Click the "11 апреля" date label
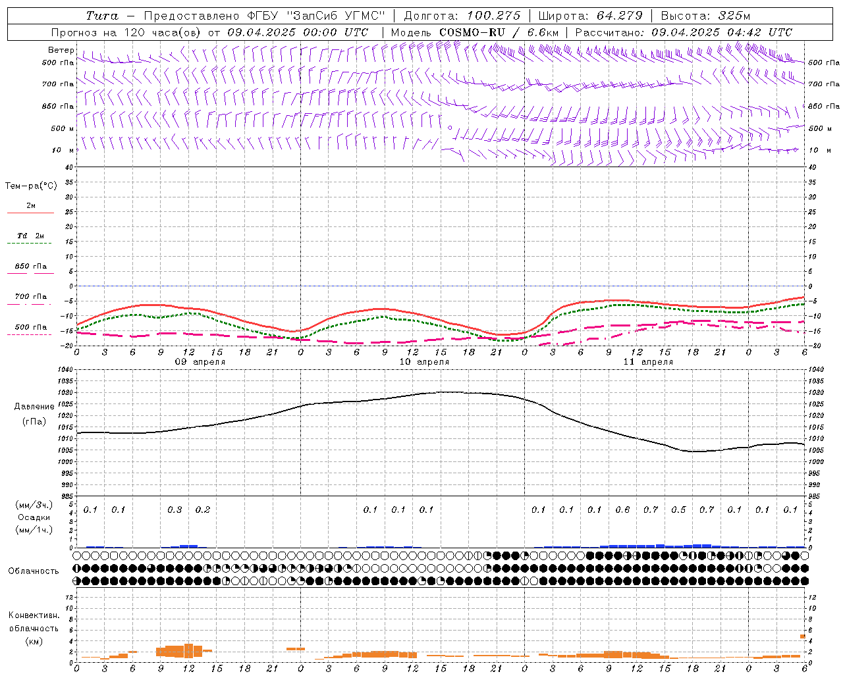This screenshot has width=843, height=674. (648, 362)
